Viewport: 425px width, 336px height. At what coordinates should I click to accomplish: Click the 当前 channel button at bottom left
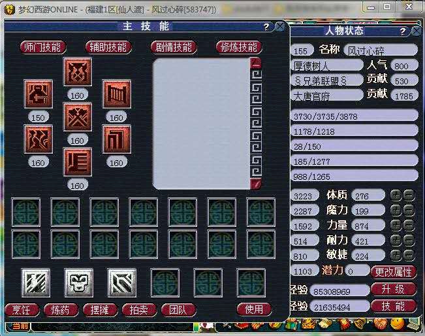point(18,326)
